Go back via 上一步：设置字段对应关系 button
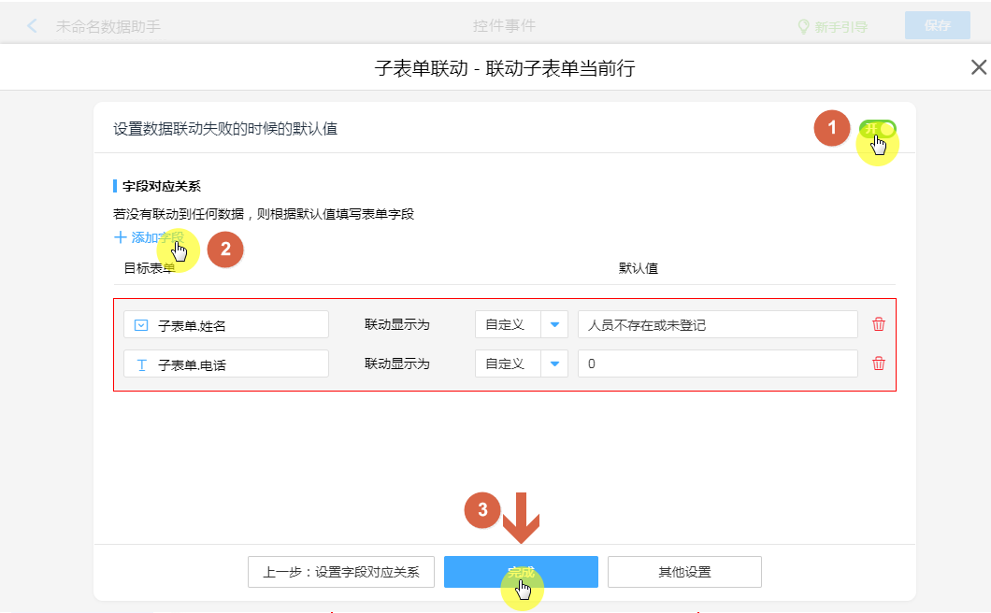 click(341, 572)
